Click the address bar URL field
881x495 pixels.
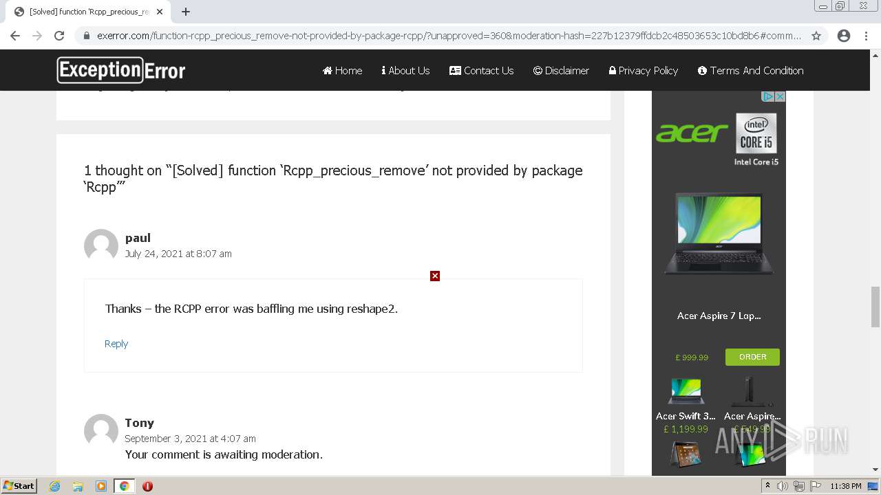click(449, 36)
